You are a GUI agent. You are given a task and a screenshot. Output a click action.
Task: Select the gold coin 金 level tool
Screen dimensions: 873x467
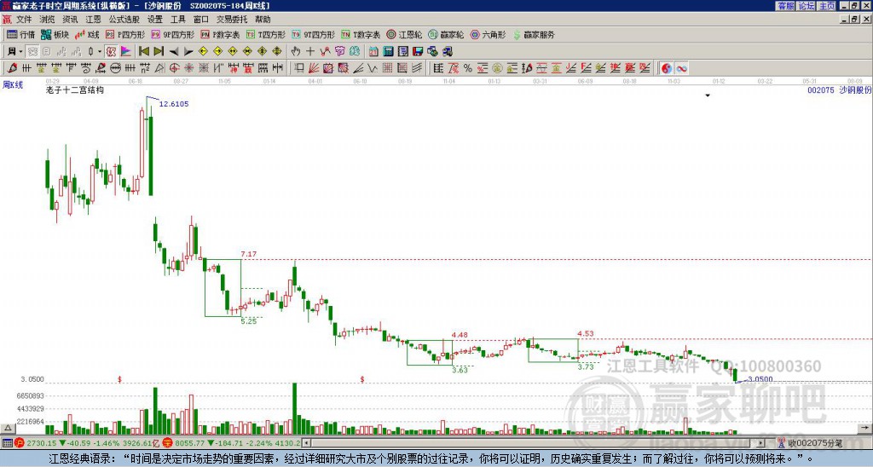click(497, 68)
